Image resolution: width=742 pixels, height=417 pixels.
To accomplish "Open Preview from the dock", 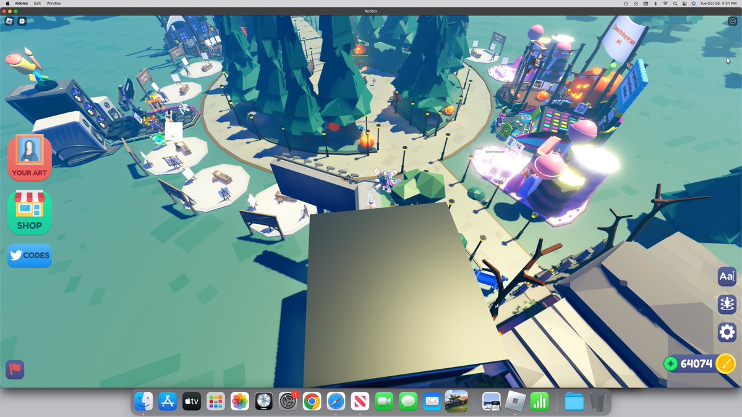I will [492, 402].
